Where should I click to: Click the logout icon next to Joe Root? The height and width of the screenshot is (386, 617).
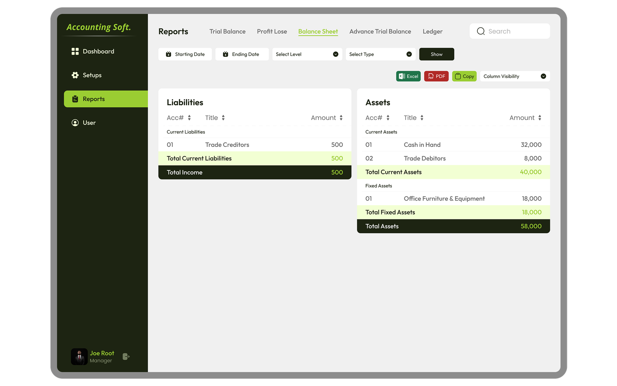(126, 356)
